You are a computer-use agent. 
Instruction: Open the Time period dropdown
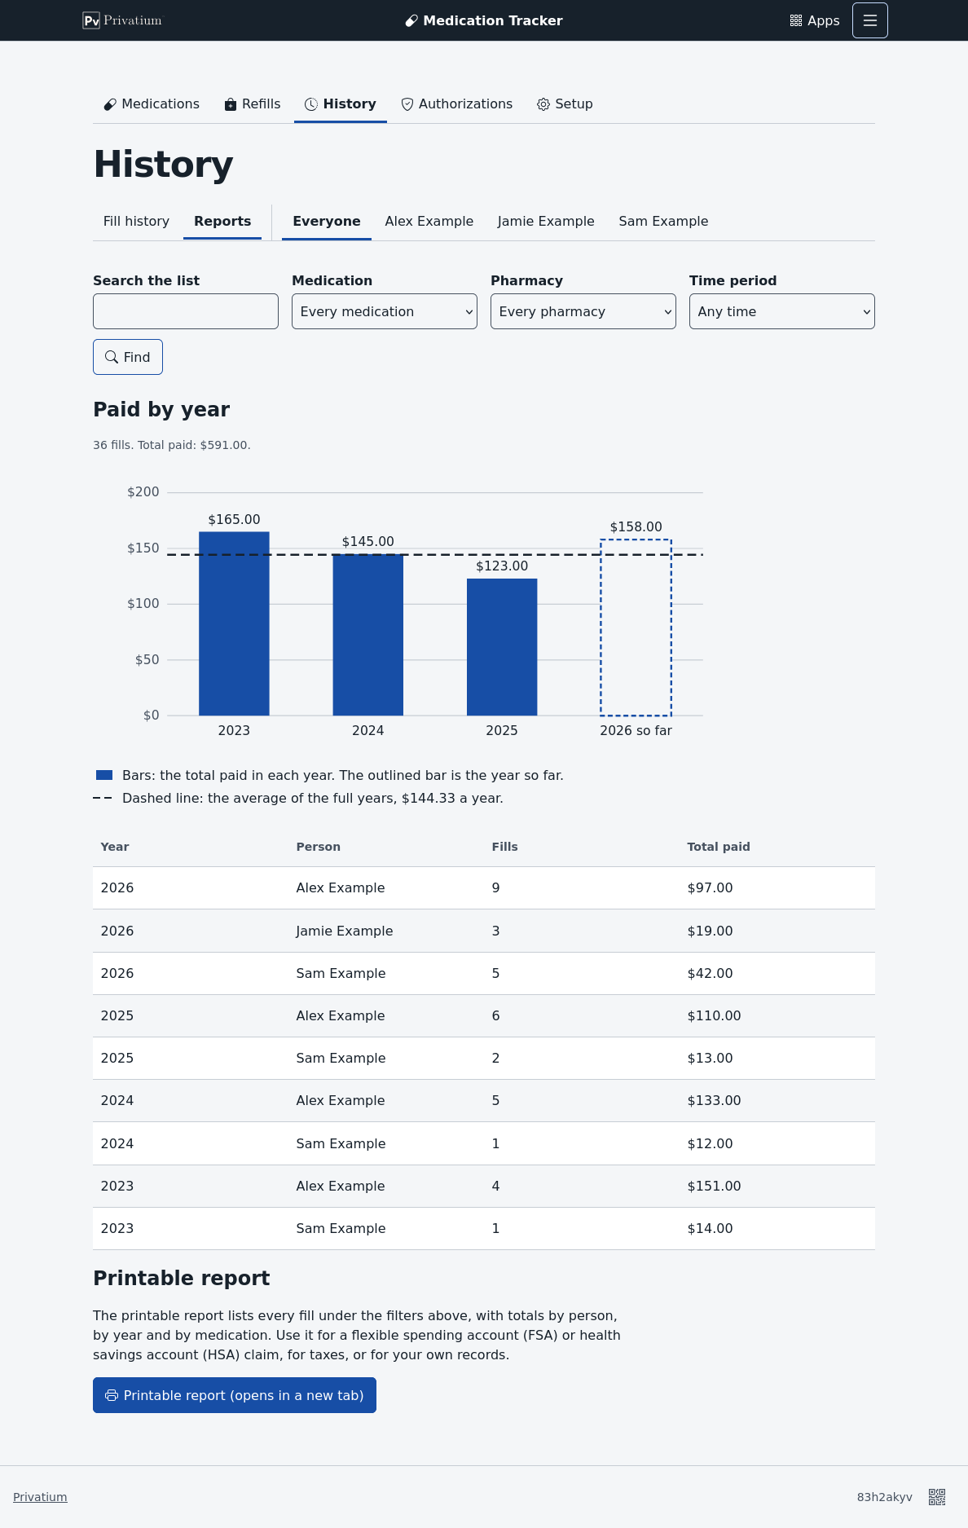(782, 311)
